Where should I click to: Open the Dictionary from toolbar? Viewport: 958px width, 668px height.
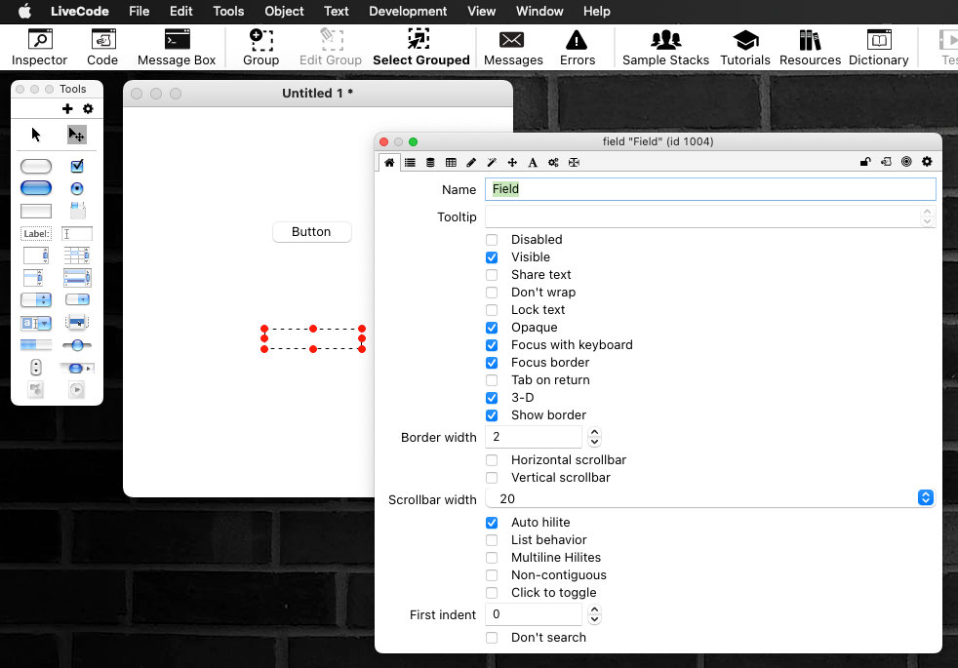coord(878,47)
